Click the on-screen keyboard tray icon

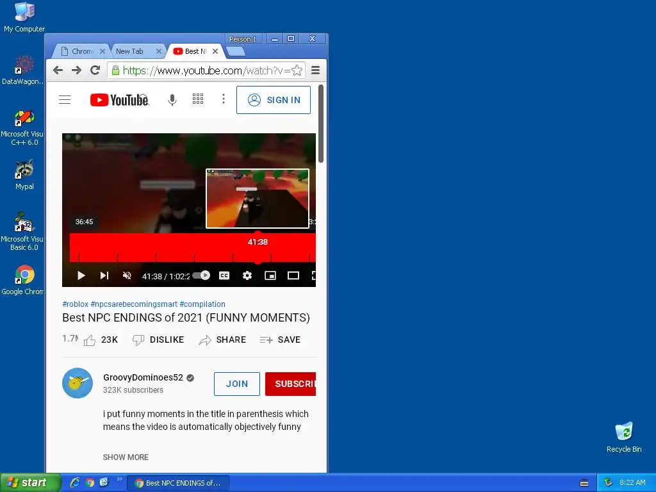tap(584, 483)
